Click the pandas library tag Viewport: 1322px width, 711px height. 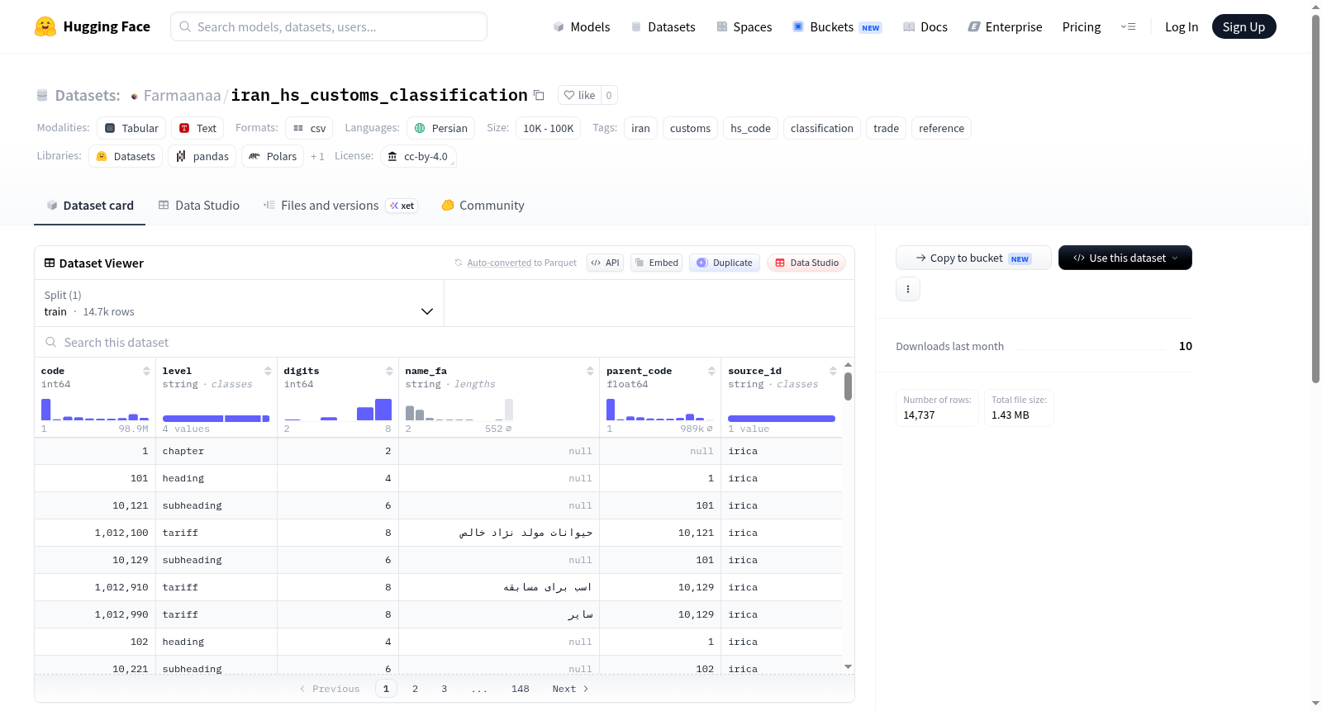pos(202,156)
